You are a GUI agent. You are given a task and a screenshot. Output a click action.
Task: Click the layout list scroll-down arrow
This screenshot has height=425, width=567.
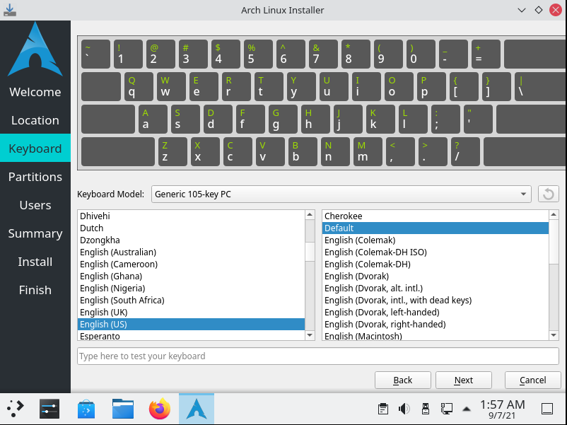pos(310,335)
